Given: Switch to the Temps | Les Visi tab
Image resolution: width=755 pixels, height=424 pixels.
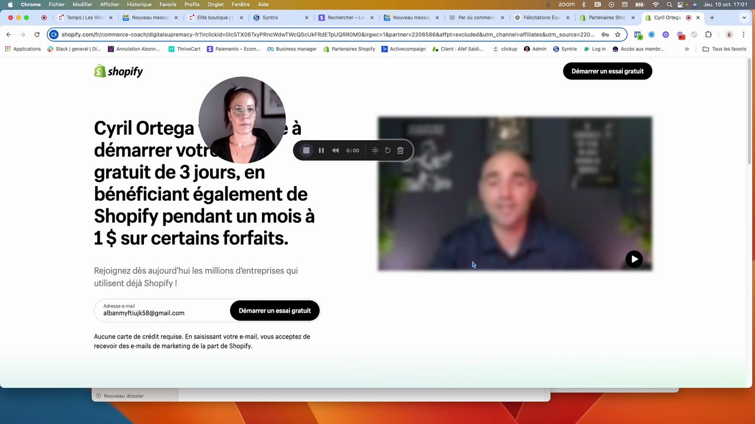Looking at the screenshot, I should [x=85, y=18].
